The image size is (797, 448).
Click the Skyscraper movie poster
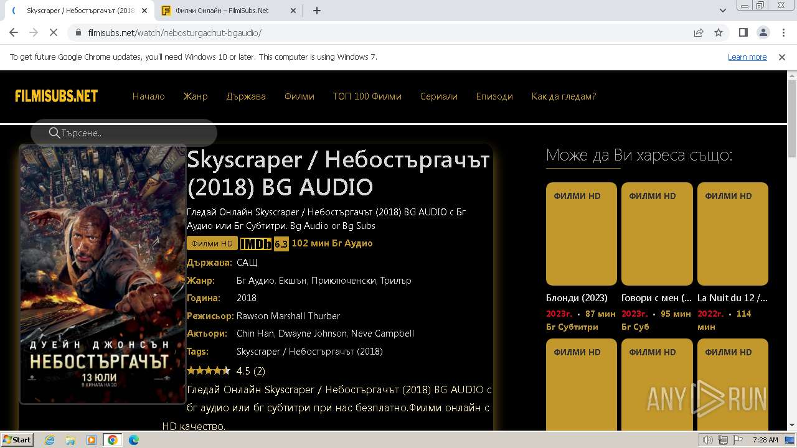click(103, 274)
